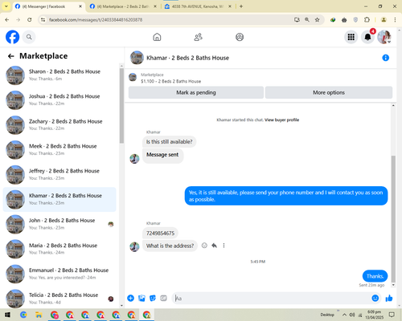Open Emmanuel - 2 Beds 2 Baths House chat
Viewport: 402px width, 321px height.
click(59, 274)
